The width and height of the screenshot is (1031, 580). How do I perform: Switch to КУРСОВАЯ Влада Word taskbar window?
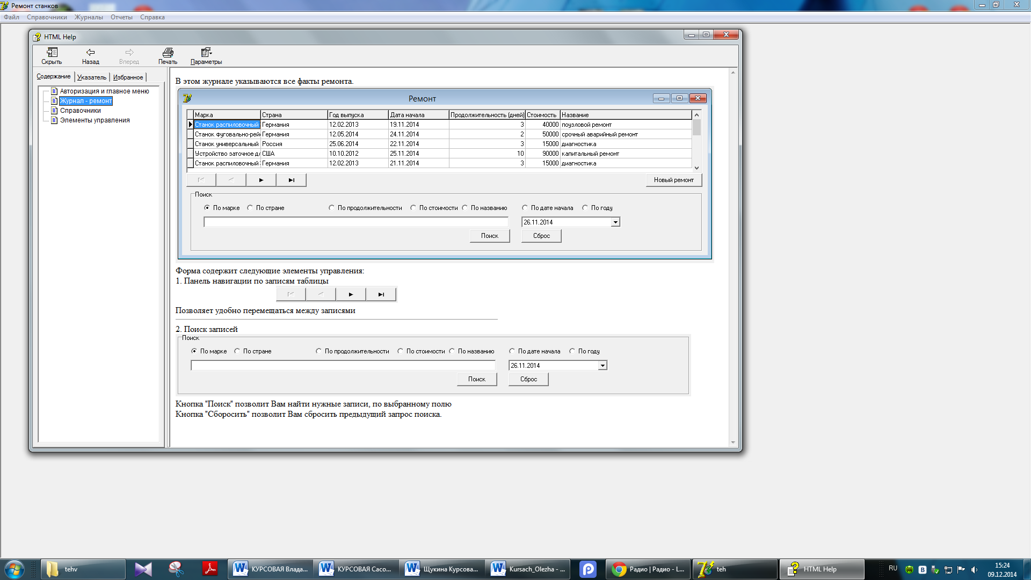pyautogui.click(x=271, y=569)
